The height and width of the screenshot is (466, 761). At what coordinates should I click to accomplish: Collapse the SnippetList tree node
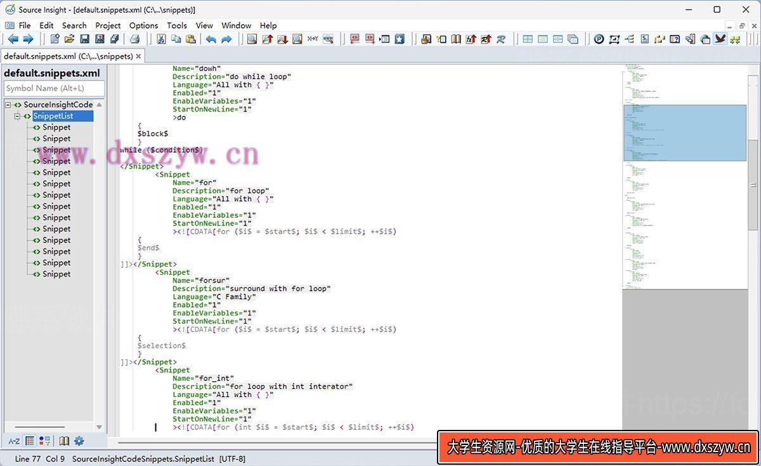click(18, 116)
